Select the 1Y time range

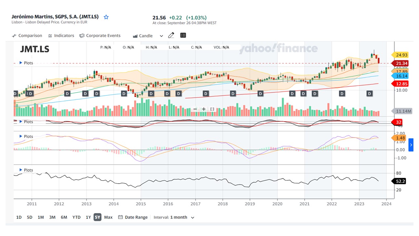pos(88,217)
